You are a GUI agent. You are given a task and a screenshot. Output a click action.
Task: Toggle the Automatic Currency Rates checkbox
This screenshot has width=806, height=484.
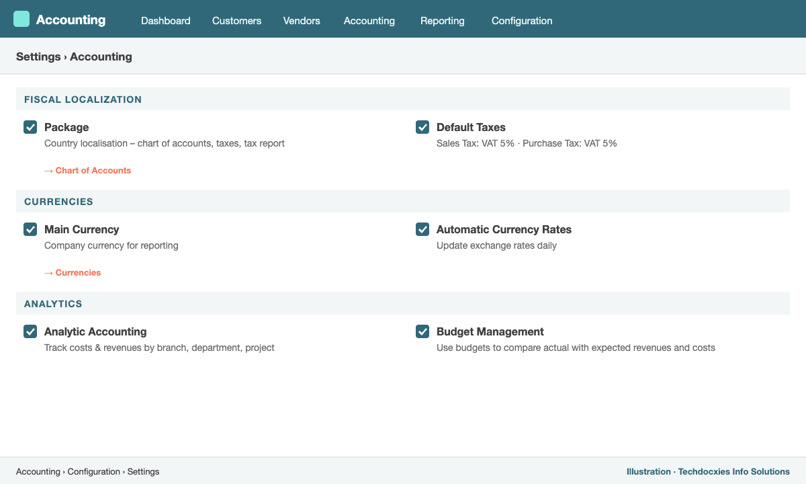click(422, 229)
